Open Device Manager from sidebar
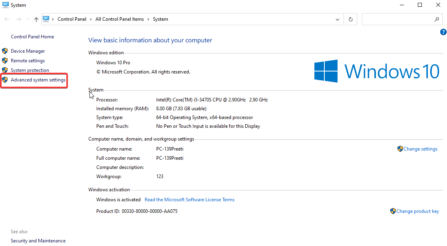The image size is (447, 246). 28,51
